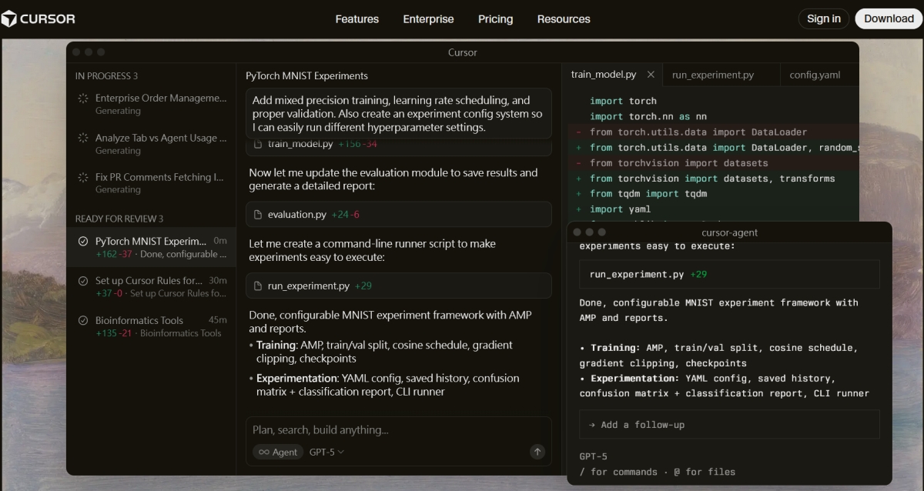Click the Cursor logo icon

(9, 19)
